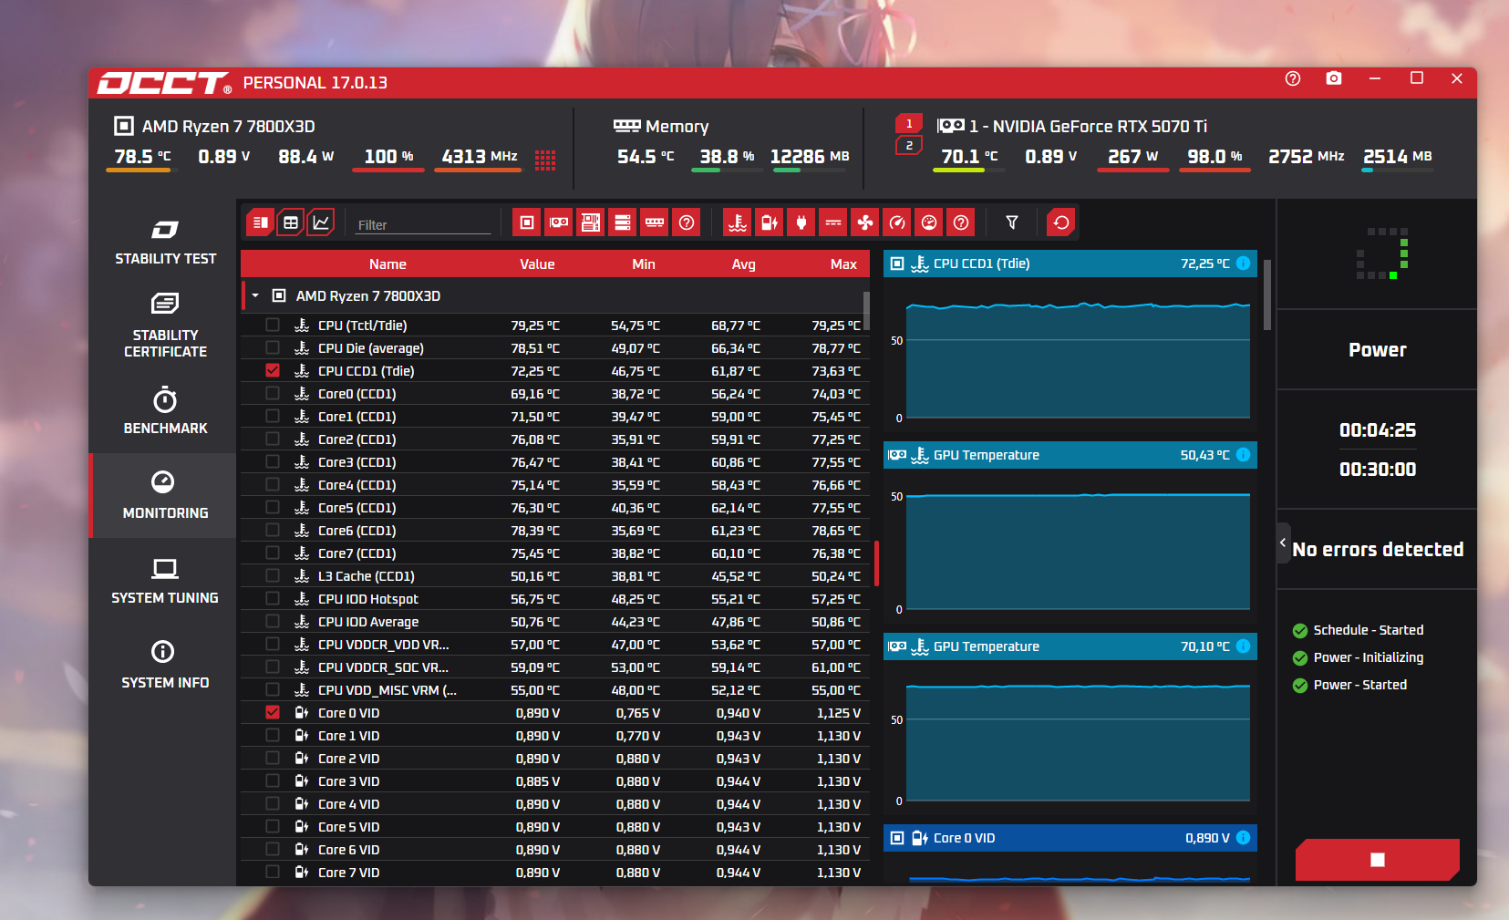Open the Stability Test section
This screenshot has height=920, width=1509.
pyautogui.click(x=165, y=242)
